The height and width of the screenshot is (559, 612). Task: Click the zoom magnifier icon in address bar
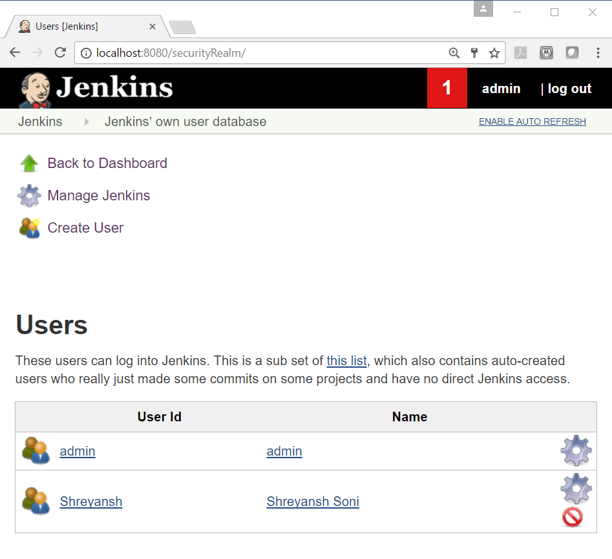pos(454,53)
